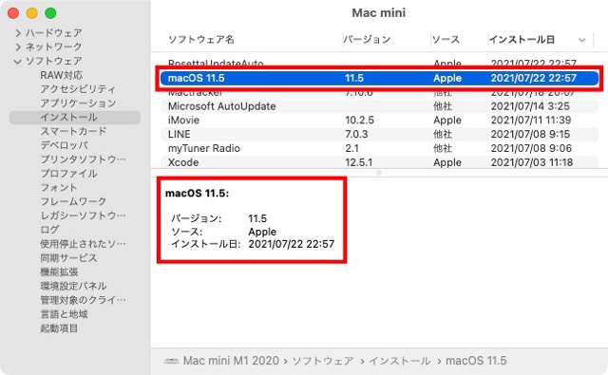Select the LINE row
The height and width of the screenshot is (375, 608).
(379, 134)
